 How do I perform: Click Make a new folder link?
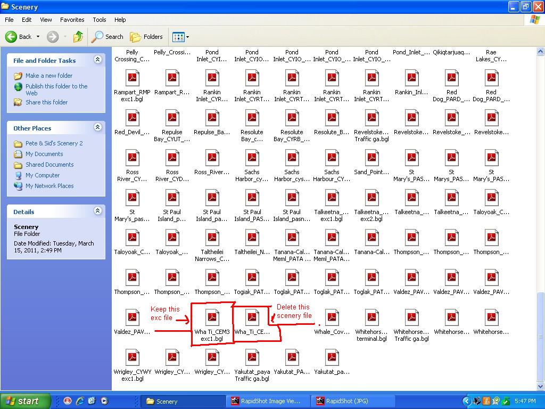pyautogui.click(x=49, y=76)
